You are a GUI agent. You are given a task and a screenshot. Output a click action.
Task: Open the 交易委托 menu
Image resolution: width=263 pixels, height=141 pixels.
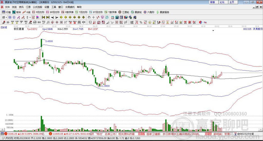(70, 7)
